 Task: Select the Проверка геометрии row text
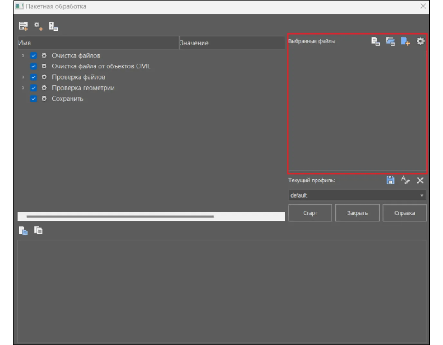pos(83,88)
